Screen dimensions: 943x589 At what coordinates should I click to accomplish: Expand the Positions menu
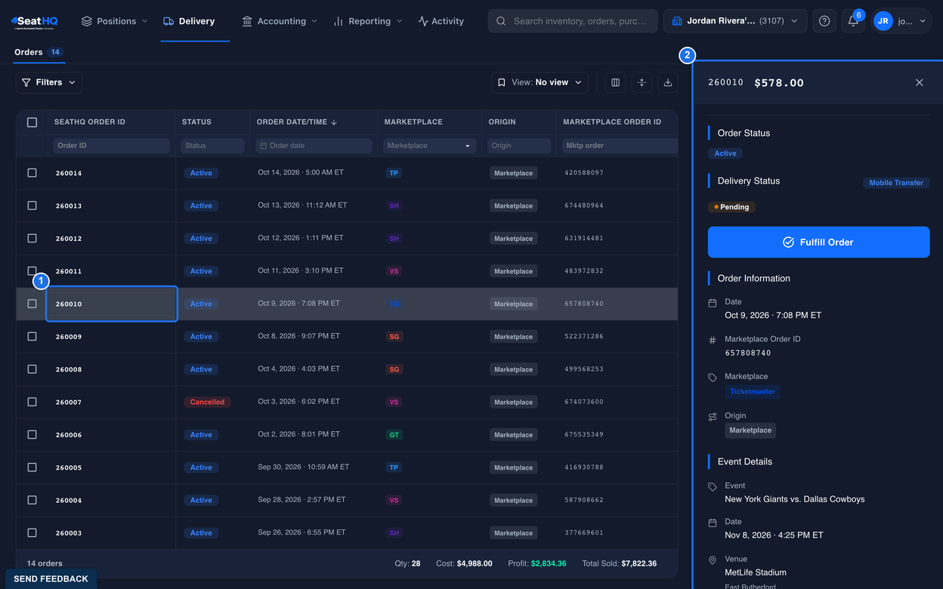pos(114,21)
